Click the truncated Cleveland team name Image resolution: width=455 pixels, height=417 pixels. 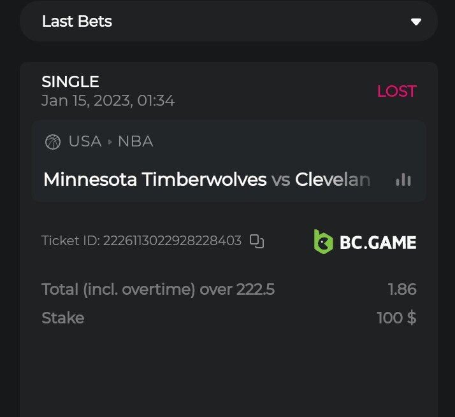333,180
